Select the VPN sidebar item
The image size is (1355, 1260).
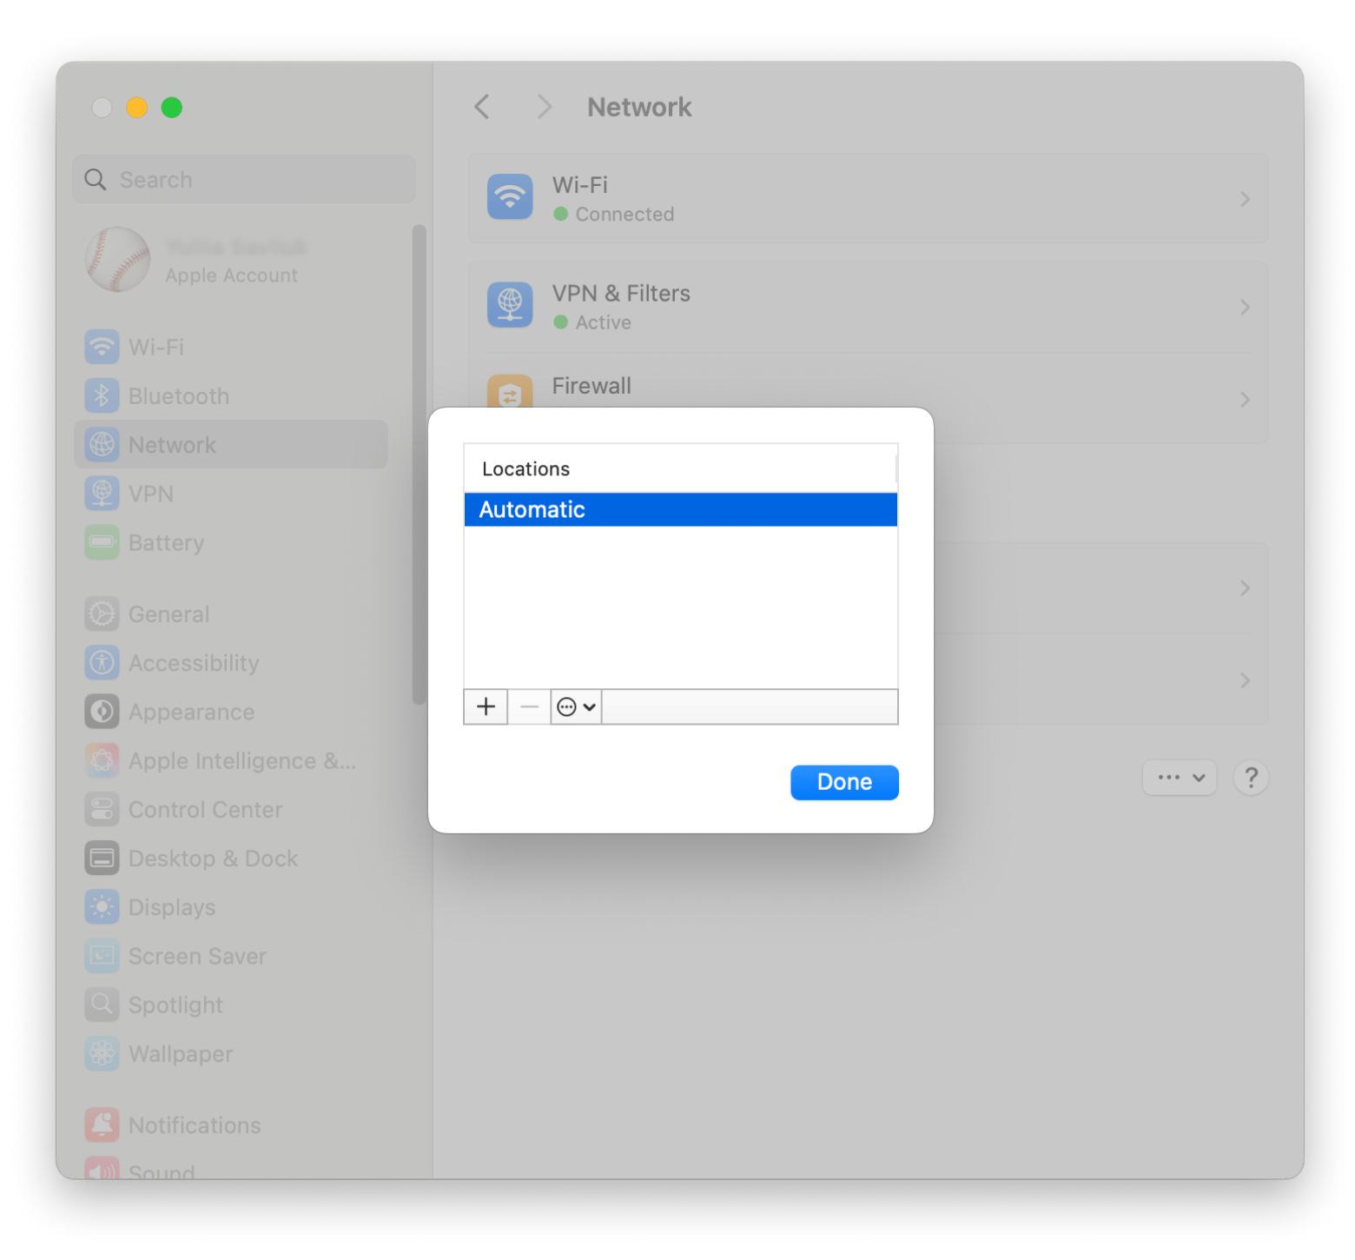150,494
